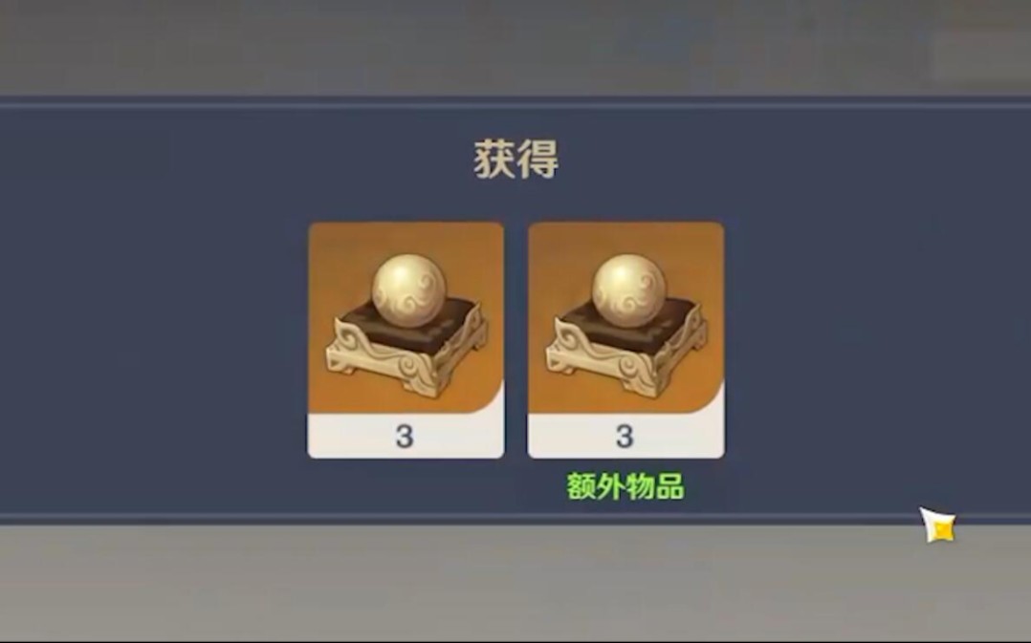Select the bonus item card above 额外物品
The height and width of the screenshot is (643, 1031).
pos(625,339)
